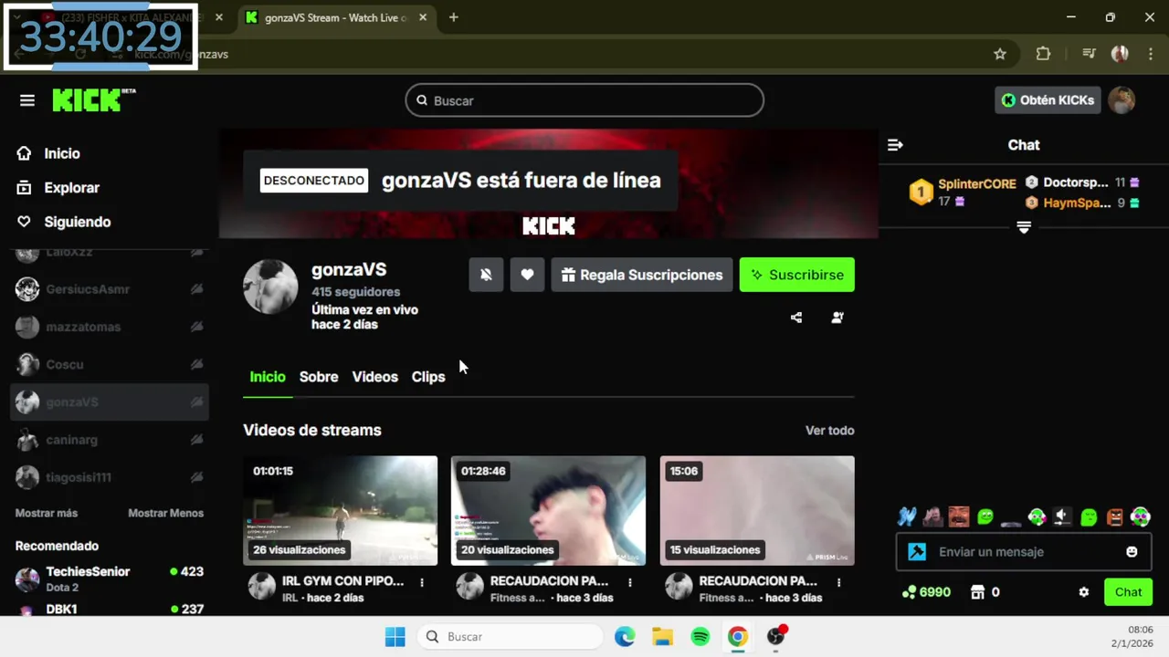The image size is (1169, 657).
Task: Click Ver todo for stream videos
Action: 829,431
